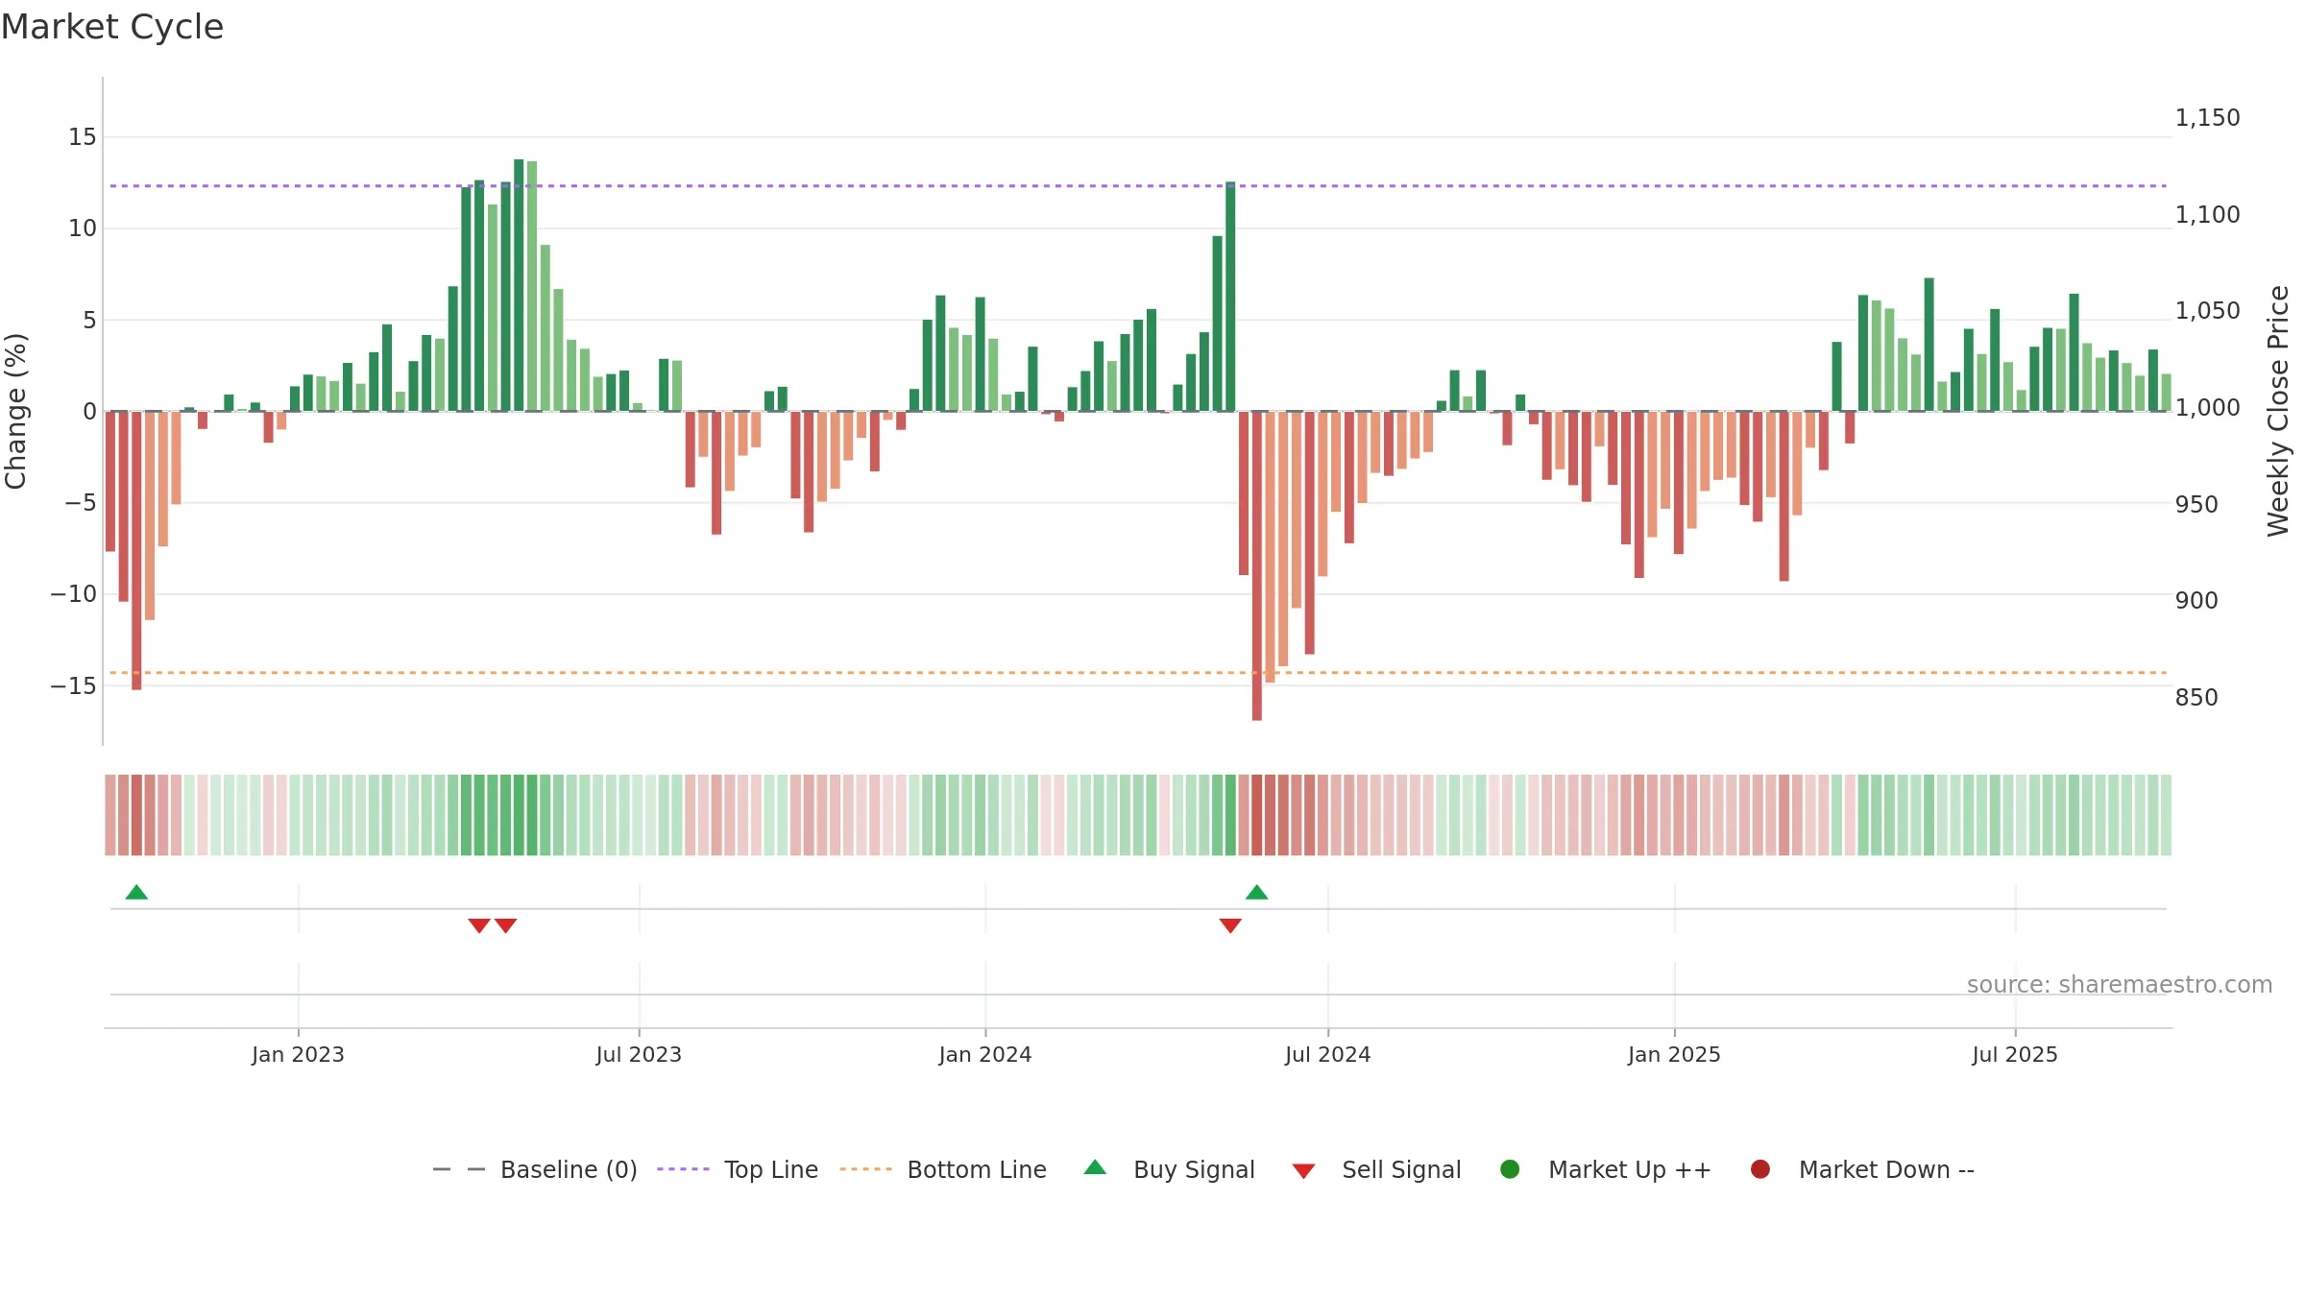Click the deepest red bar below −15 in mid-2024
Screen dimensions: 2305x1296
(1256, 565)
